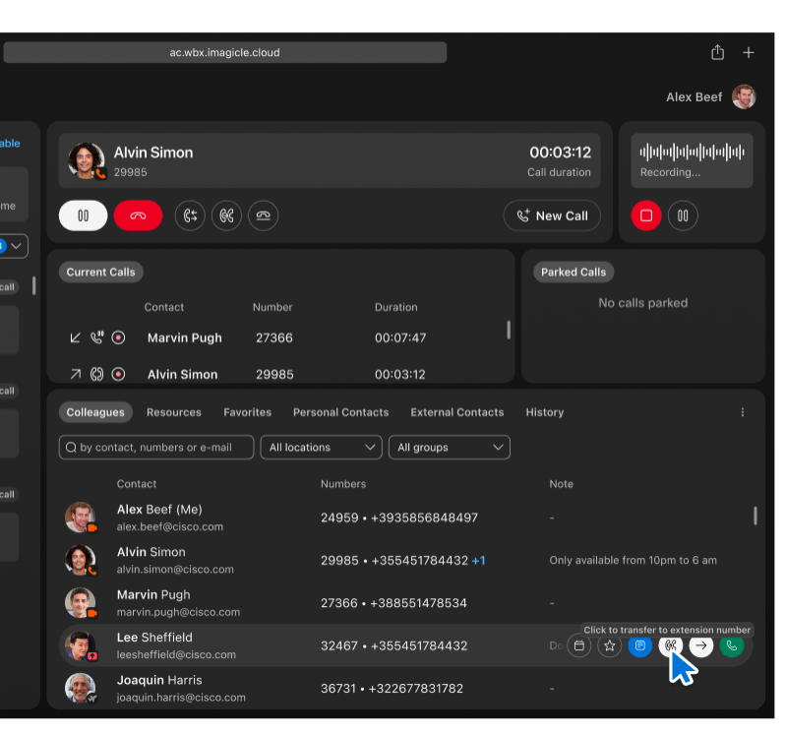Click recording indicator icon for Marvin Pugh call
Image resolution: width=785 pixels, height=734 pixels.
118,337
